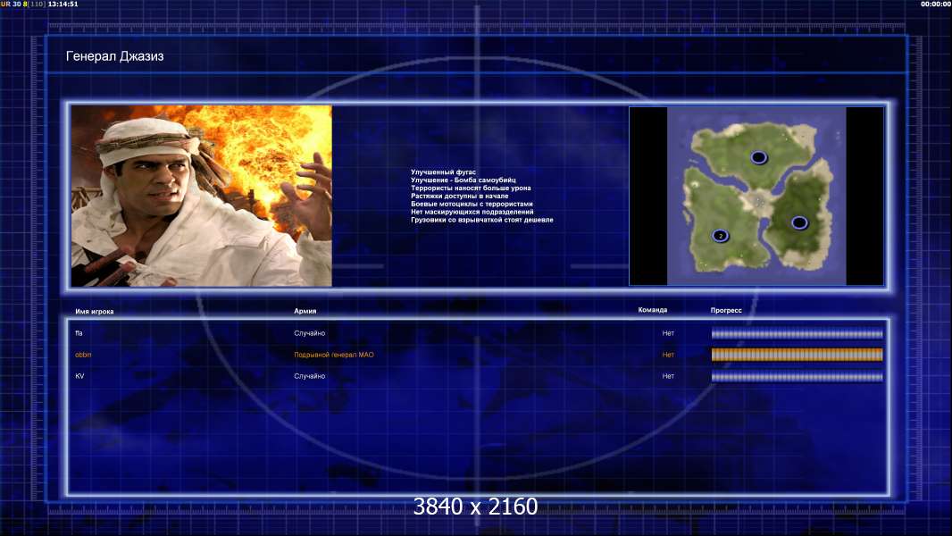Click team value "Нет" in fla row
This screenshot has width=952, height=536.
coord(668,333)
